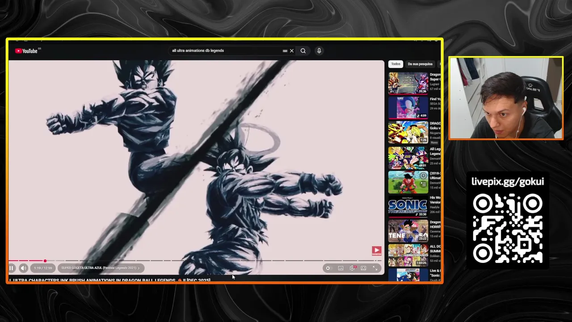Open the 'Live &' Sonic video thumbnail

(408, 275)
